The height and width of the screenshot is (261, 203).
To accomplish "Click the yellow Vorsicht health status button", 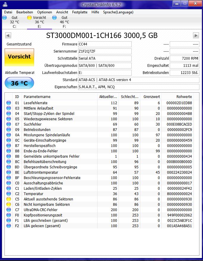I will coord(19,57).
